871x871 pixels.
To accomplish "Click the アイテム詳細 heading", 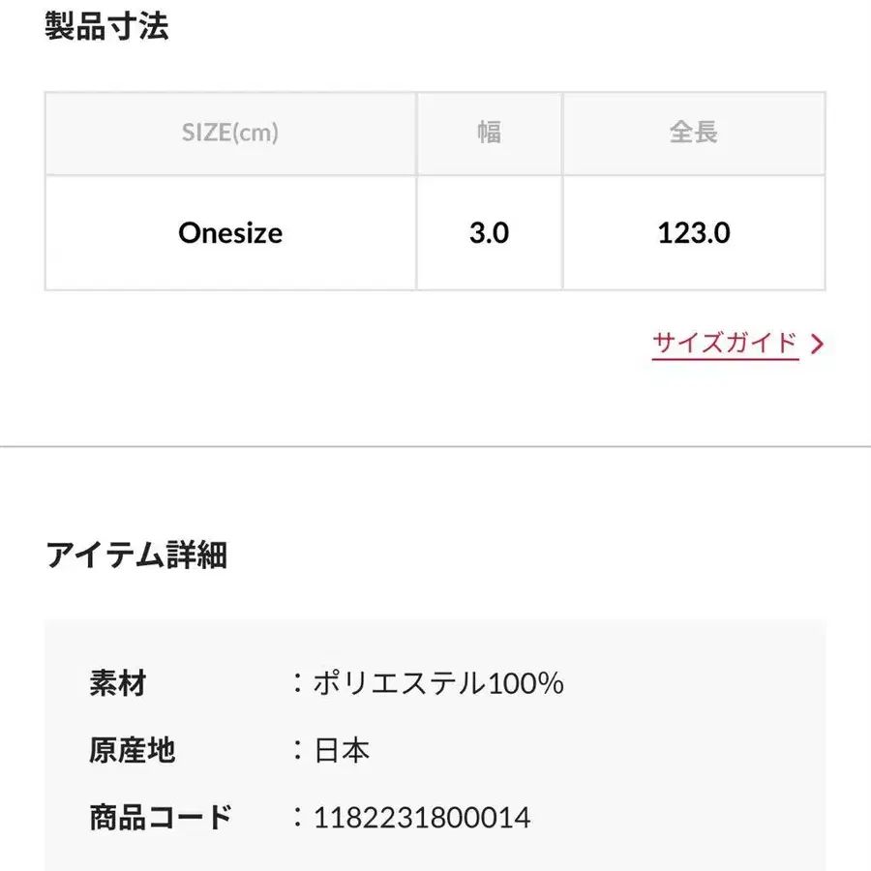I will pyautogui.click(x=135, y=556).
